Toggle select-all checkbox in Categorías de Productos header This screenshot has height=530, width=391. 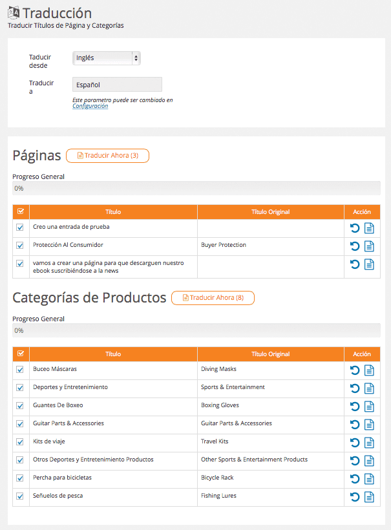point(20,354)
